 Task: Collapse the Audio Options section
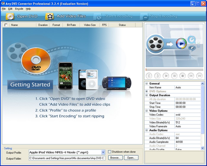[x=146, y=130]
